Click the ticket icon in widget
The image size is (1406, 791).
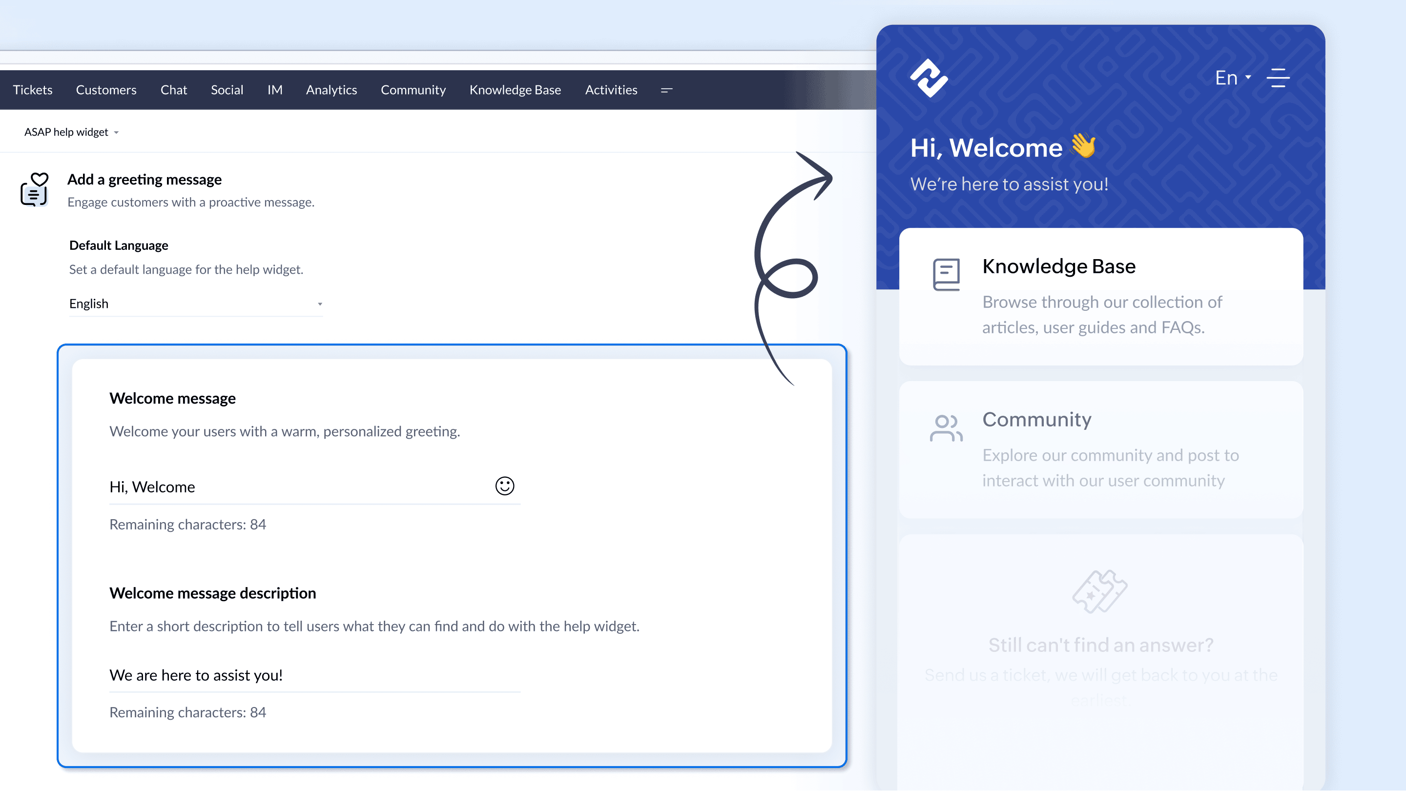[1099, 592]
